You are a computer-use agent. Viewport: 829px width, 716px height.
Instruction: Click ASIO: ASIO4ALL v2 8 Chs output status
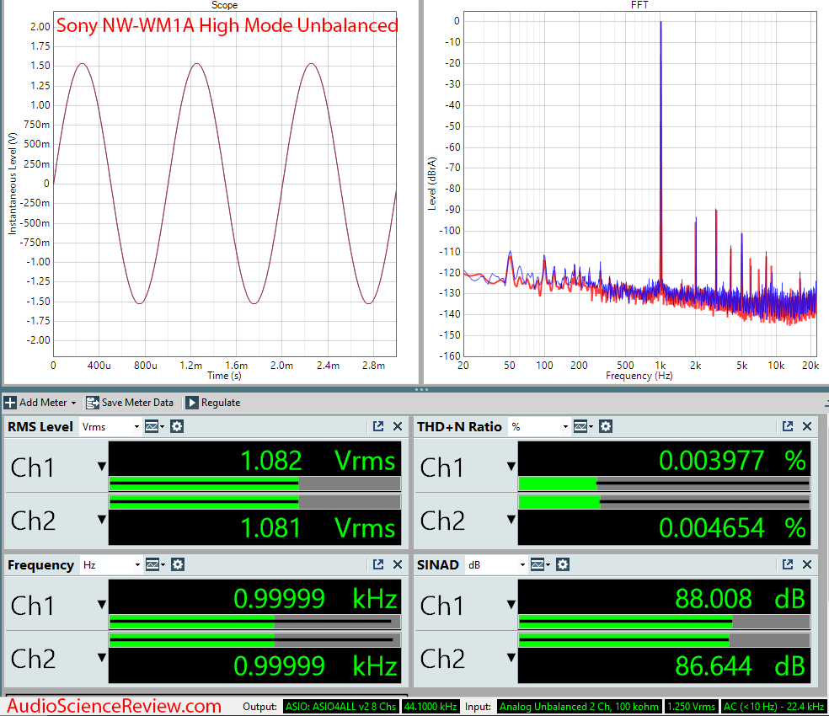pyautogui.click(x=341, y=707)
